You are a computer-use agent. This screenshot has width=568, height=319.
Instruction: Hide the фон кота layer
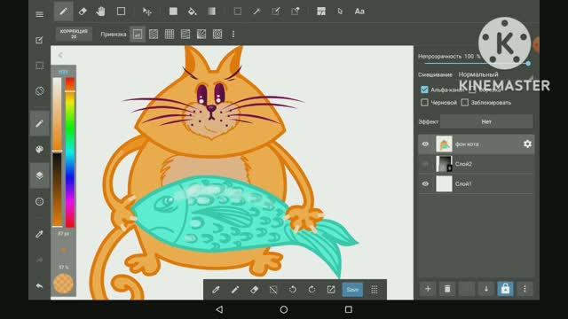(x=425, y=144)
